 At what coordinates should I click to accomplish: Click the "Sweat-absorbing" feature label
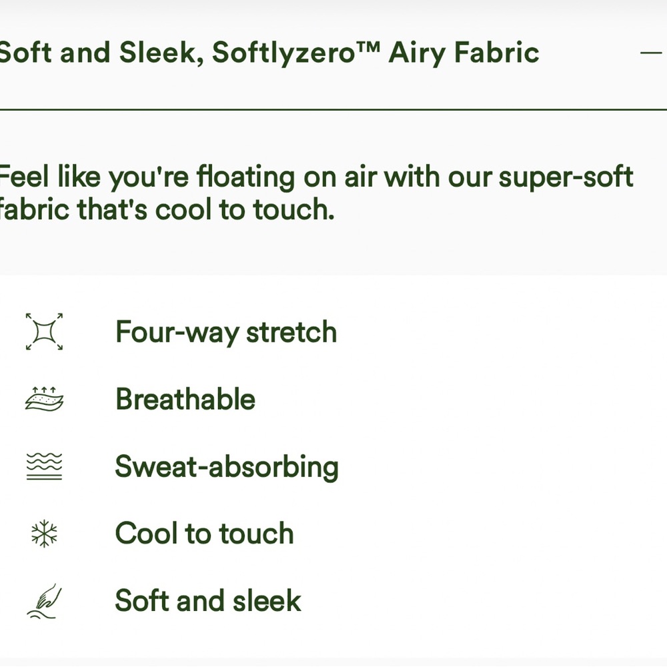click(227, 467)
